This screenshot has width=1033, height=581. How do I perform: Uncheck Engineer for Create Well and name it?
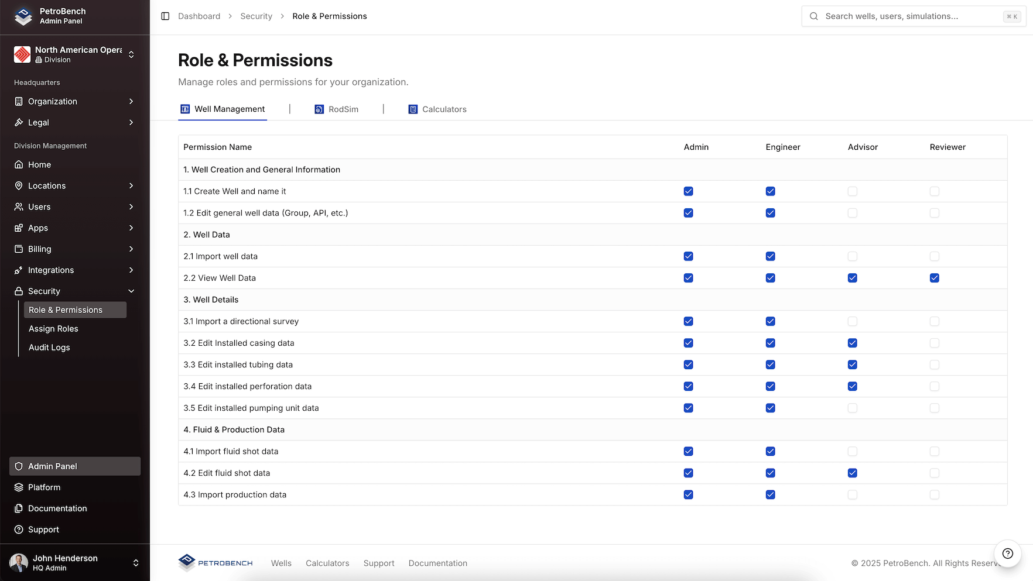pyautogui.click(x=770, y=191)
